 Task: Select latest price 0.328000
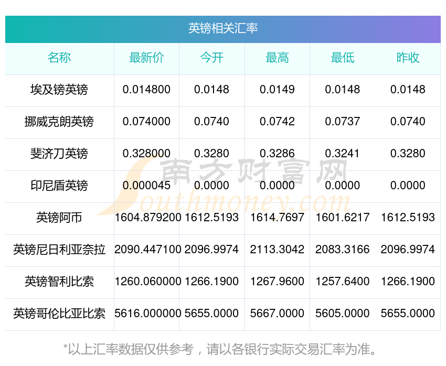tap(146, 154)
